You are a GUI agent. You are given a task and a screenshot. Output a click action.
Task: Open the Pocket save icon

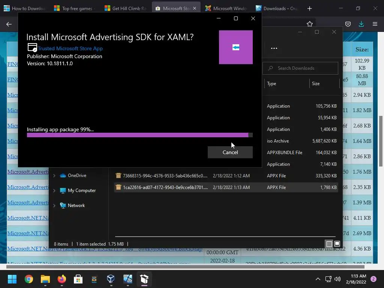click(348, 24)
